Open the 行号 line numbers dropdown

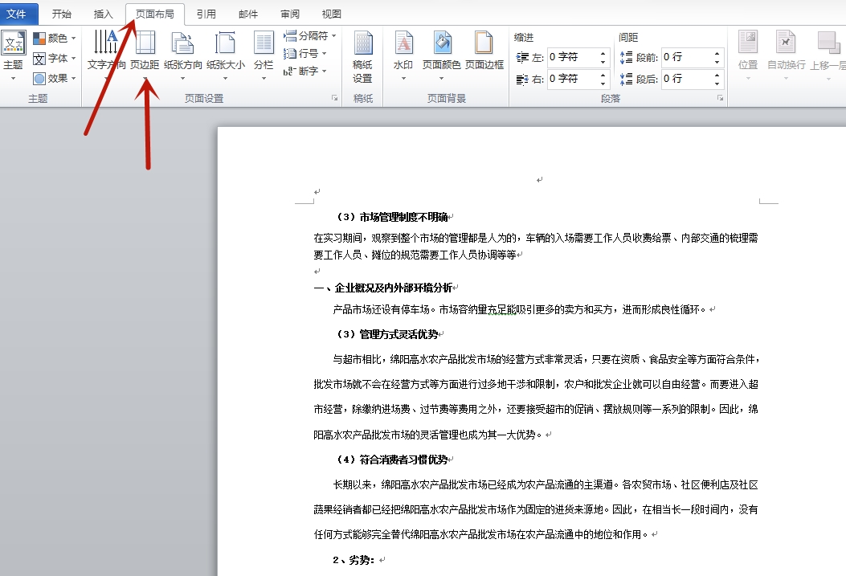[305, 53]
